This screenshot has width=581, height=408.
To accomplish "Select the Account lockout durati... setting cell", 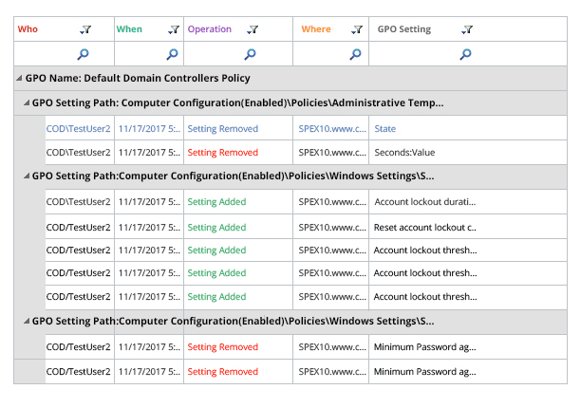I will click(x=425, y=202).
